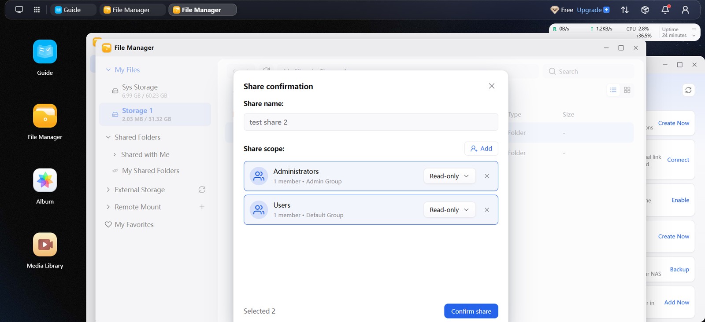Expand the uptime status widget

click(x=694, y=36)
